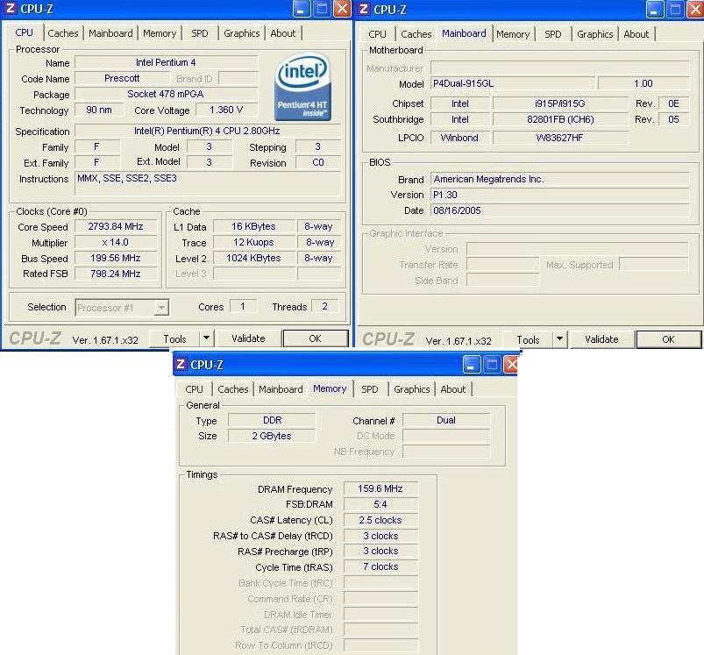The image size is (704, 655).
Task: Open SPD tab in the Memory window
Action: tap(369, 389)
